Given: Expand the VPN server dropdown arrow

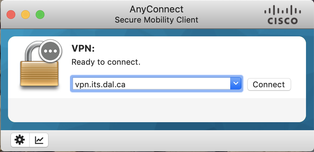Looking at the screenshot, I should tap(236, 84).
